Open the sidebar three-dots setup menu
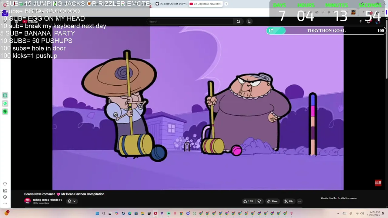Viewport: 388px width, 218px height. (5, 203)
